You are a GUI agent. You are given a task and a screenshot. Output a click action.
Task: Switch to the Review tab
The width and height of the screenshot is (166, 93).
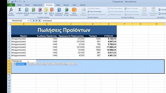click(66, 5)
